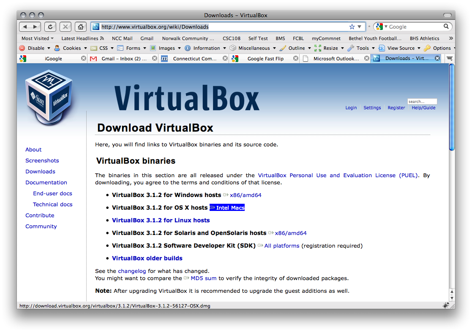Open the All platforms SDK link
The width and height of the screenshot is (472, 332).
pos(282,246)
